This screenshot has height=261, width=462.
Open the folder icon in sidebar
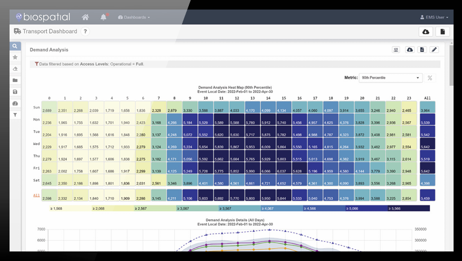(15, 80)
